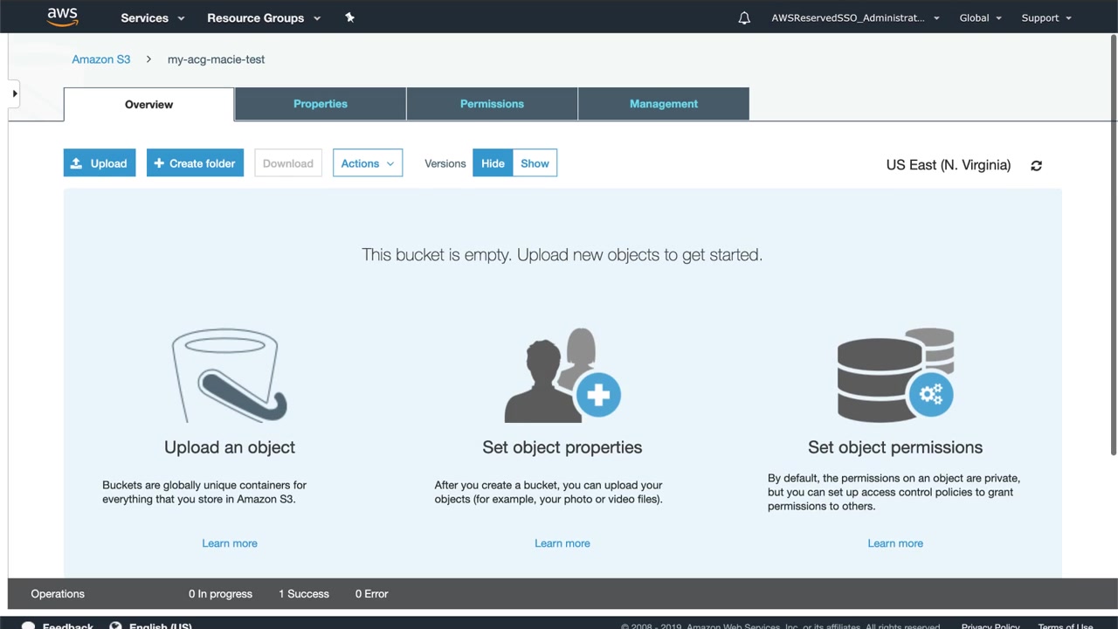This screenshot has width=1118, height=629.
Task: Click the Versions label
Action: point(445,163)
